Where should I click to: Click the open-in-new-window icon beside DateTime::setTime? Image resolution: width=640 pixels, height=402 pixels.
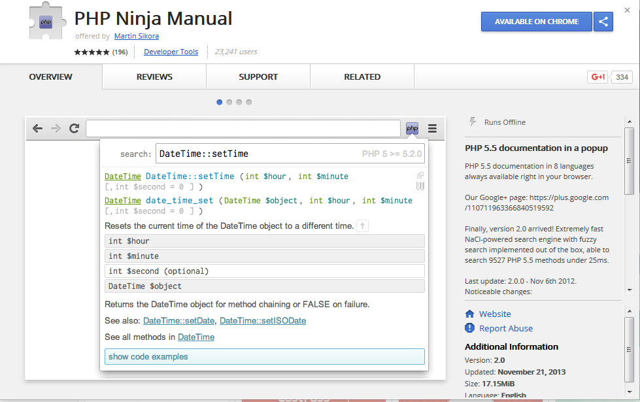[x=420, y=175]
